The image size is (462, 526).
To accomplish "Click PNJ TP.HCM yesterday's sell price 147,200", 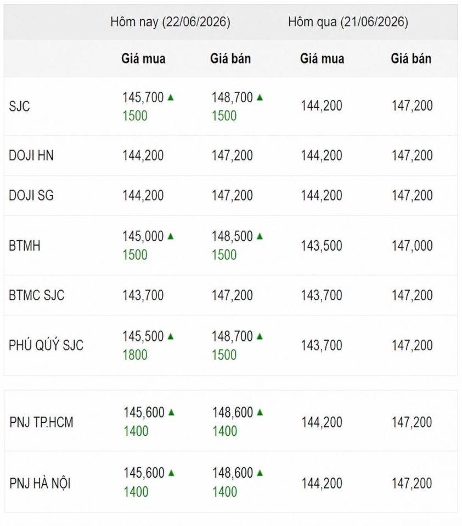I will (412, 422).
